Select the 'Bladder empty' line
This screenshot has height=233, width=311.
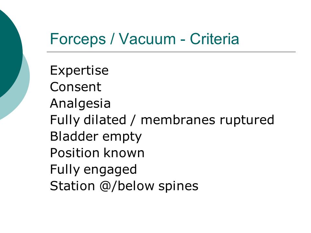[x=96, y=137]
